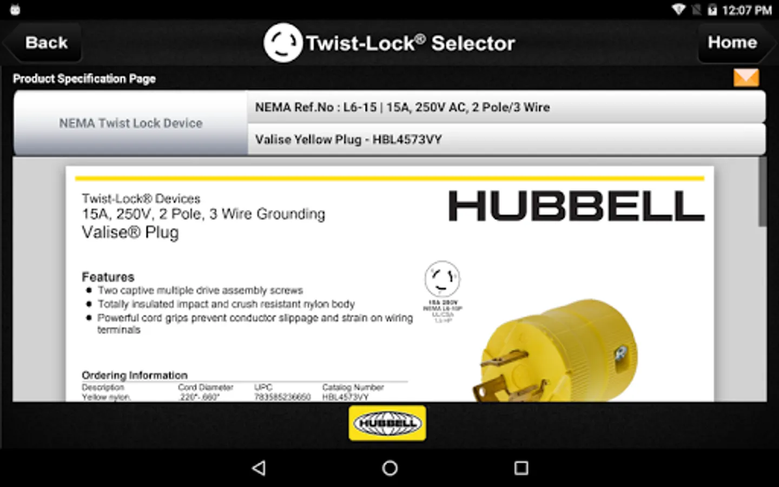Tap the yellow plug product image
779x487 pixels.
point(556,352)
